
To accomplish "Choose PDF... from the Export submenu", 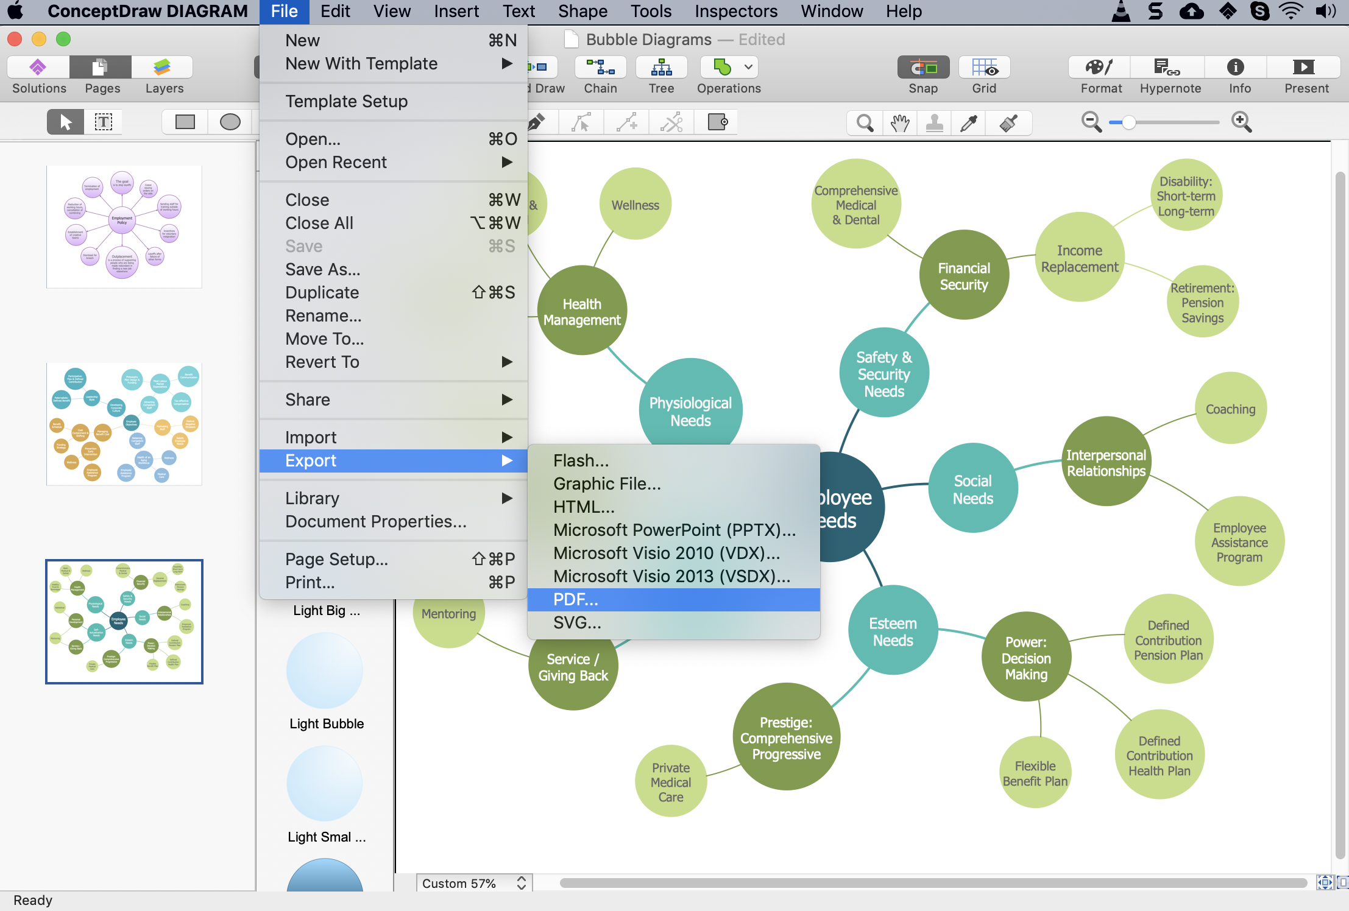I will pos(576,600).
